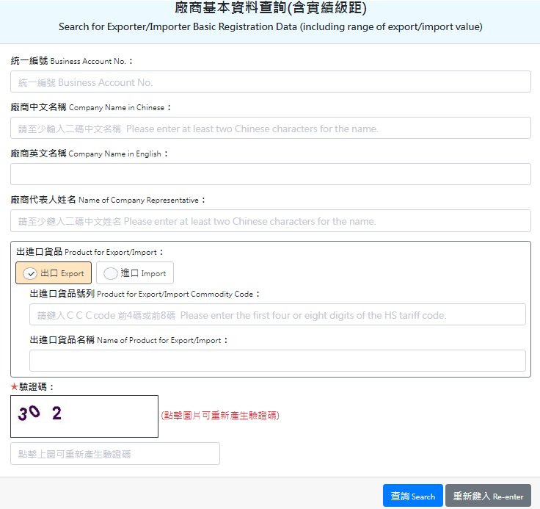This screenshot has height=509, width=540.
Task: Click the 統一編號 Business Account No. label
Action: click(x=72, y=61)
